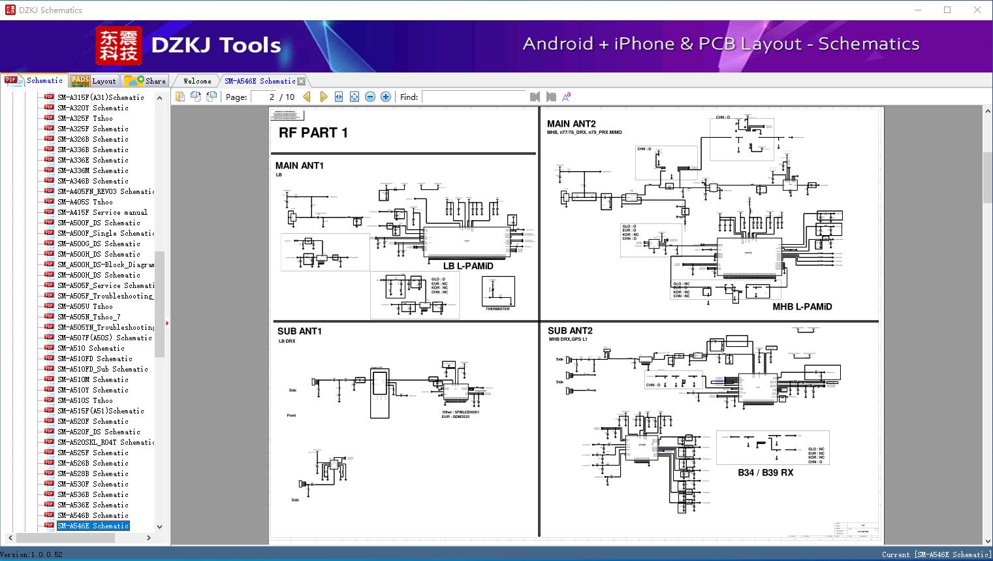
Task: Click the PDF icon beside SM-A510M Schematic
Action: point(49,379)
